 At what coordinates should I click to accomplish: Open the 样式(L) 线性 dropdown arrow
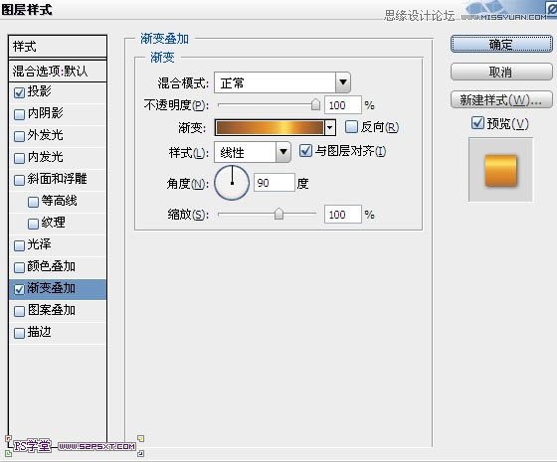coord(283,152)
